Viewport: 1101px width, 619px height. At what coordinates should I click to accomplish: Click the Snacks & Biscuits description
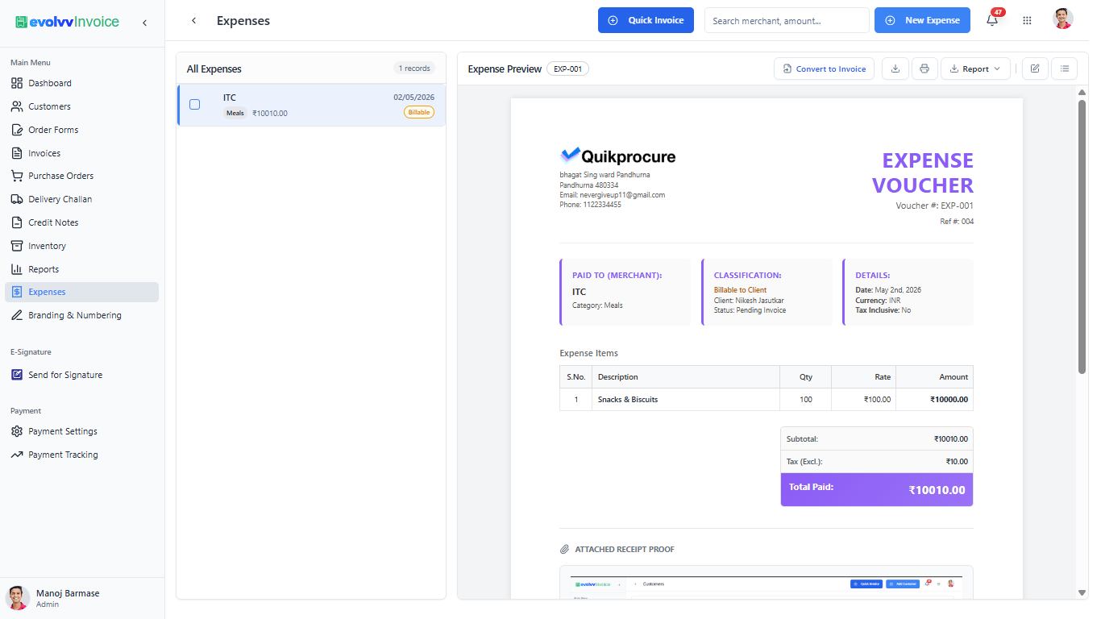click(628, 400)
